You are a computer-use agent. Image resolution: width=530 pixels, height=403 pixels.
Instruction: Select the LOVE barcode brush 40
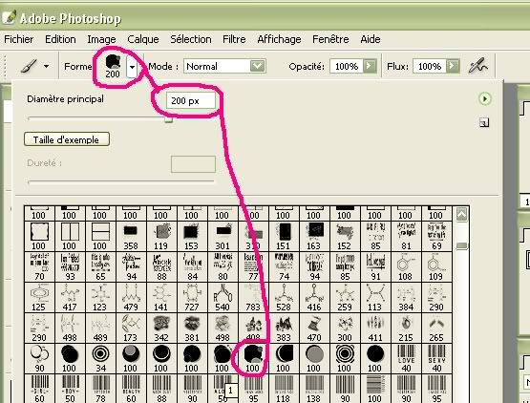[x=406, y=358]
